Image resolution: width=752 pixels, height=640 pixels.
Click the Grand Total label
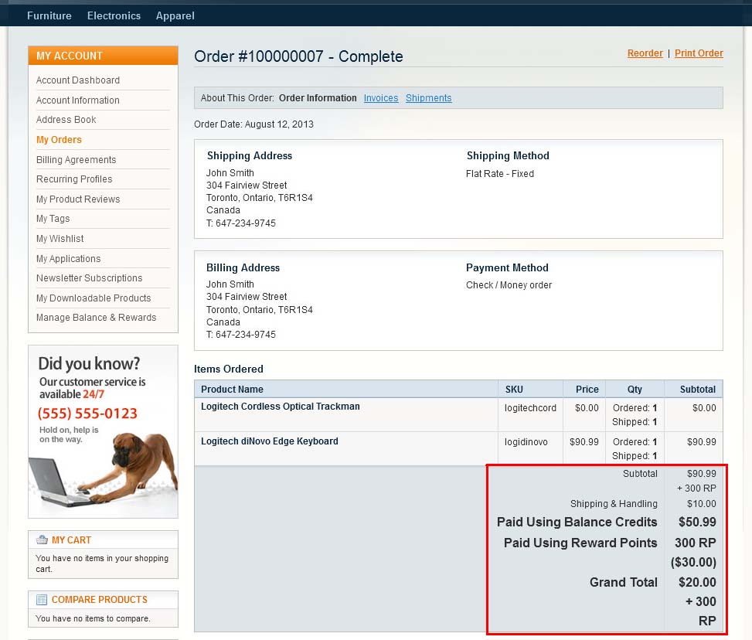pyautogui.click(x=624, y=582)
